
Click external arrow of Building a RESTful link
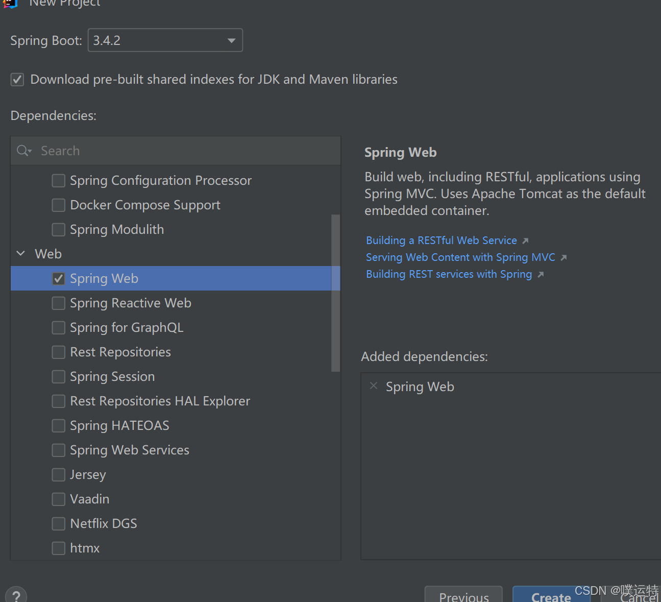click(525, 241)
